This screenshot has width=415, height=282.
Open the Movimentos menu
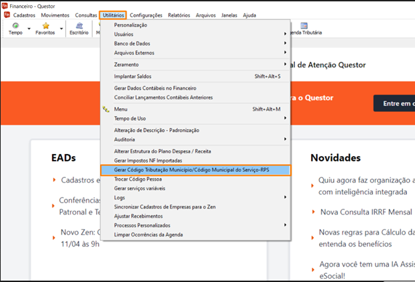[55, 15]
